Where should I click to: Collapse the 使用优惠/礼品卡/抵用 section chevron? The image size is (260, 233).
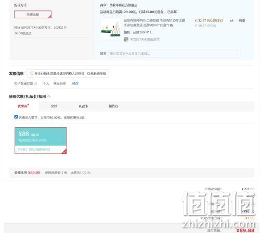[x=49, y=96]
